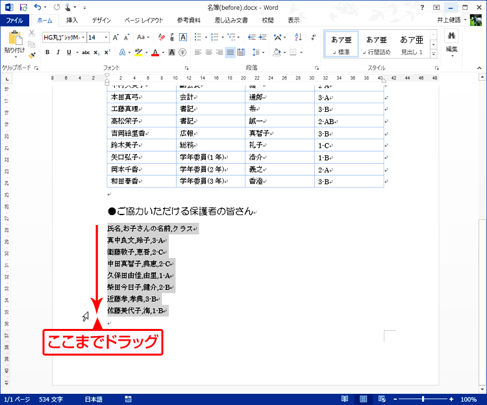Open the Editing (編集) binoculars group
The image size is (487, 405).
coord(451,43)
